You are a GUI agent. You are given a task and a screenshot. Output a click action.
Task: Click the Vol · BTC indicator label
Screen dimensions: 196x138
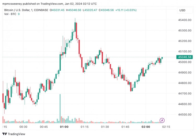(x=10, y=14)
